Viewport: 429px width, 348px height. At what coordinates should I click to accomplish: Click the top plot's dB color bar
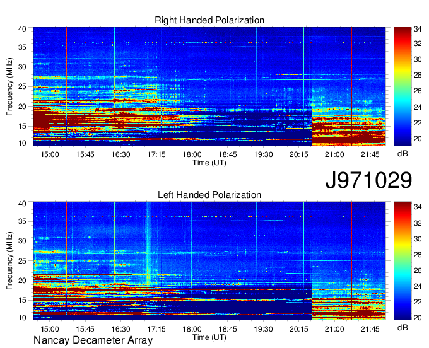point(403,86)
